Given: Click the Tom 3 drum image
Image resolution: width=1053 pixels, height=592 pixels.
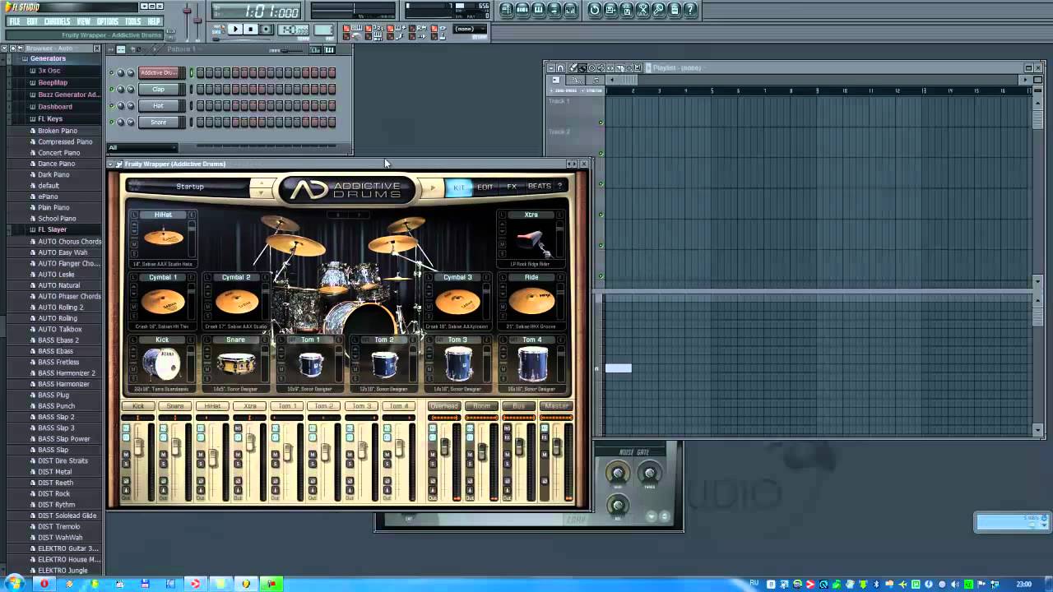Looking at the screenshot, I should tap(458, 364).
